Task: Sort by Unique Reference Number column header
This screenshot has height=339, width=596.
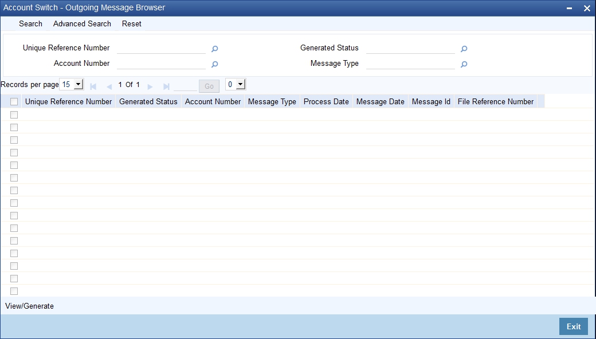Action: (x=68, y=101)
